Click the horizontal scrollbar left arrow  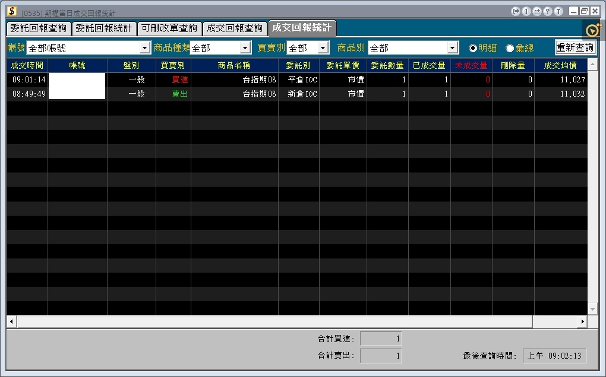[x=12, y=321]
